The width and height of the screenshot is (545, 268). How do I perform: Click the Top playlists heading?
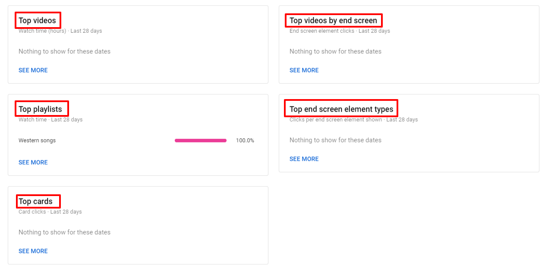coord(40,109)
